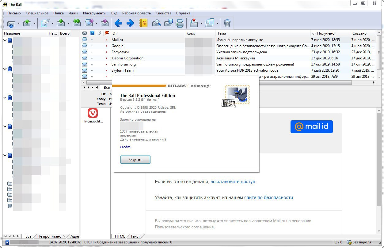
Task: Sort by the Получено column header
Action: (330, 33)
